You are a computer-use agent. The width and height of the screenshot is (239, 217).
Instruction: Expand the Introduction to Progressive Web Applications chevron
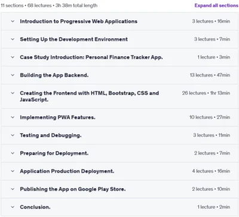point(13,21)
